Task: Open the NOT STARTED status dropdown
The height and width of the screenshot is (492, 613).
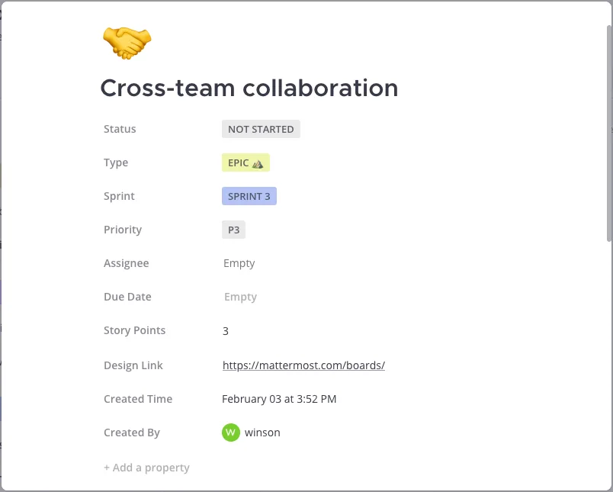Action: pos(261,129)
